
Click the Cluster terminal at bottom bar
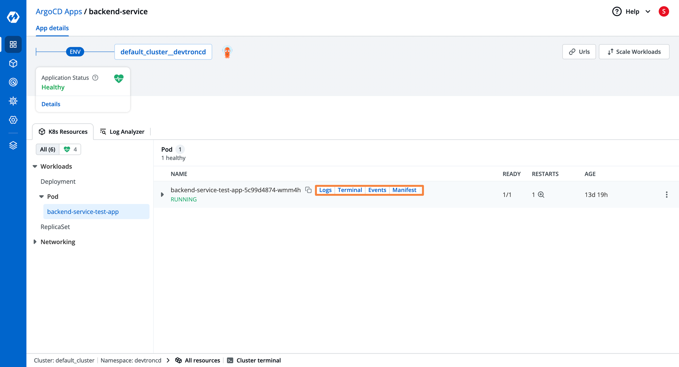254,360
